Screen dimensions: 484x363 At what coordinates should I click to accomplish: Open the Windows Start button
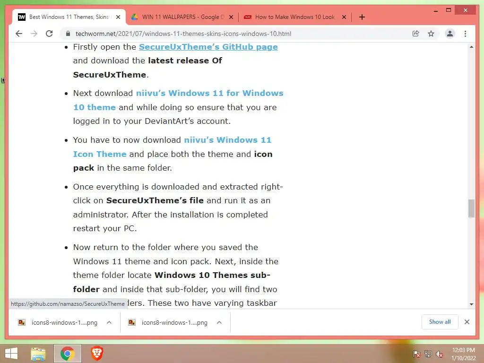pyautogui.click(x=11, y=354)
